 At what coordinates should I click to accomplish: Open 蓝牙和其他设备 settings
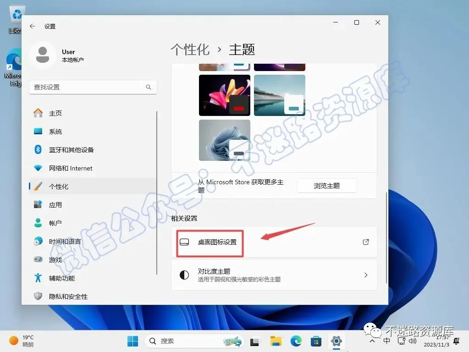[x=93, y=149]
